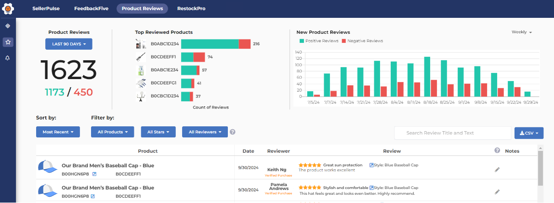Open the Last 90 Days dropdown
The image size is (554, 203).
click(69, 44)
